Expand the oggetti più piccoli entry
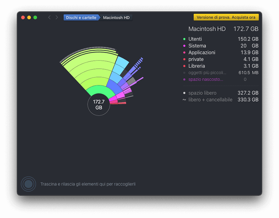 [207, 73]
